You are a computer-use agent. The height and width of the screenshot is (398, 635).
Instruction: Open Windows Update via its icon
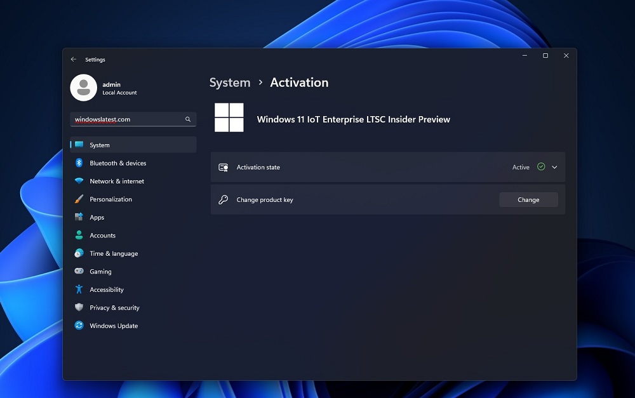point(78,326)
